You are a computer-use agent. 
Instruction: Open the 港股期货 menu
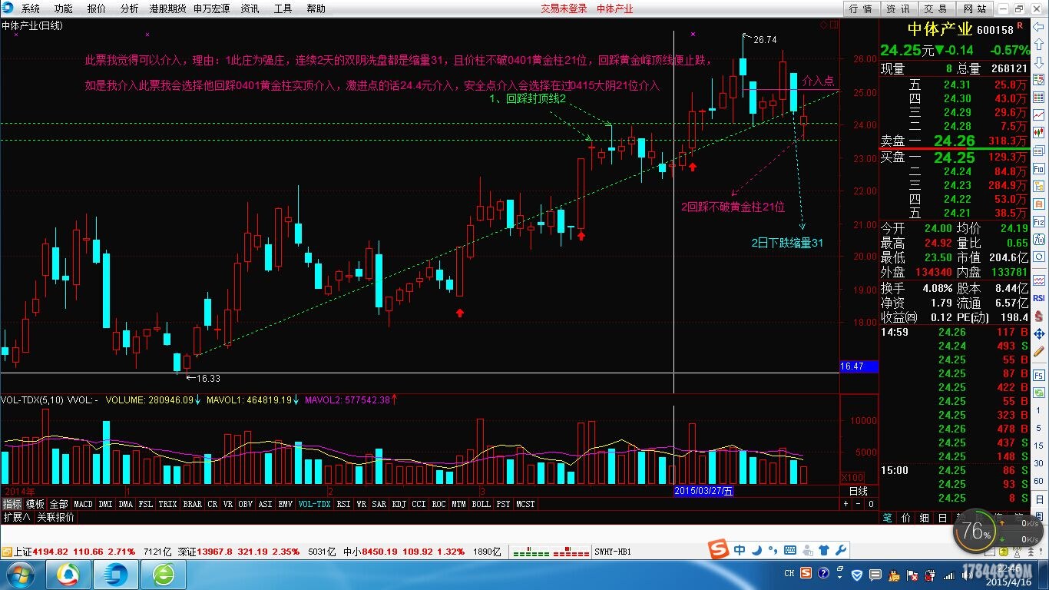[167, 8]
